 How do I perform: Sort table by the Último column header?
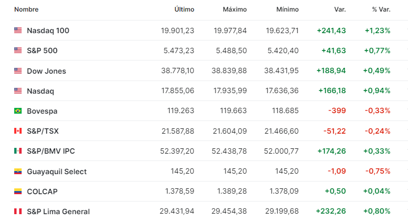[184, 9]
